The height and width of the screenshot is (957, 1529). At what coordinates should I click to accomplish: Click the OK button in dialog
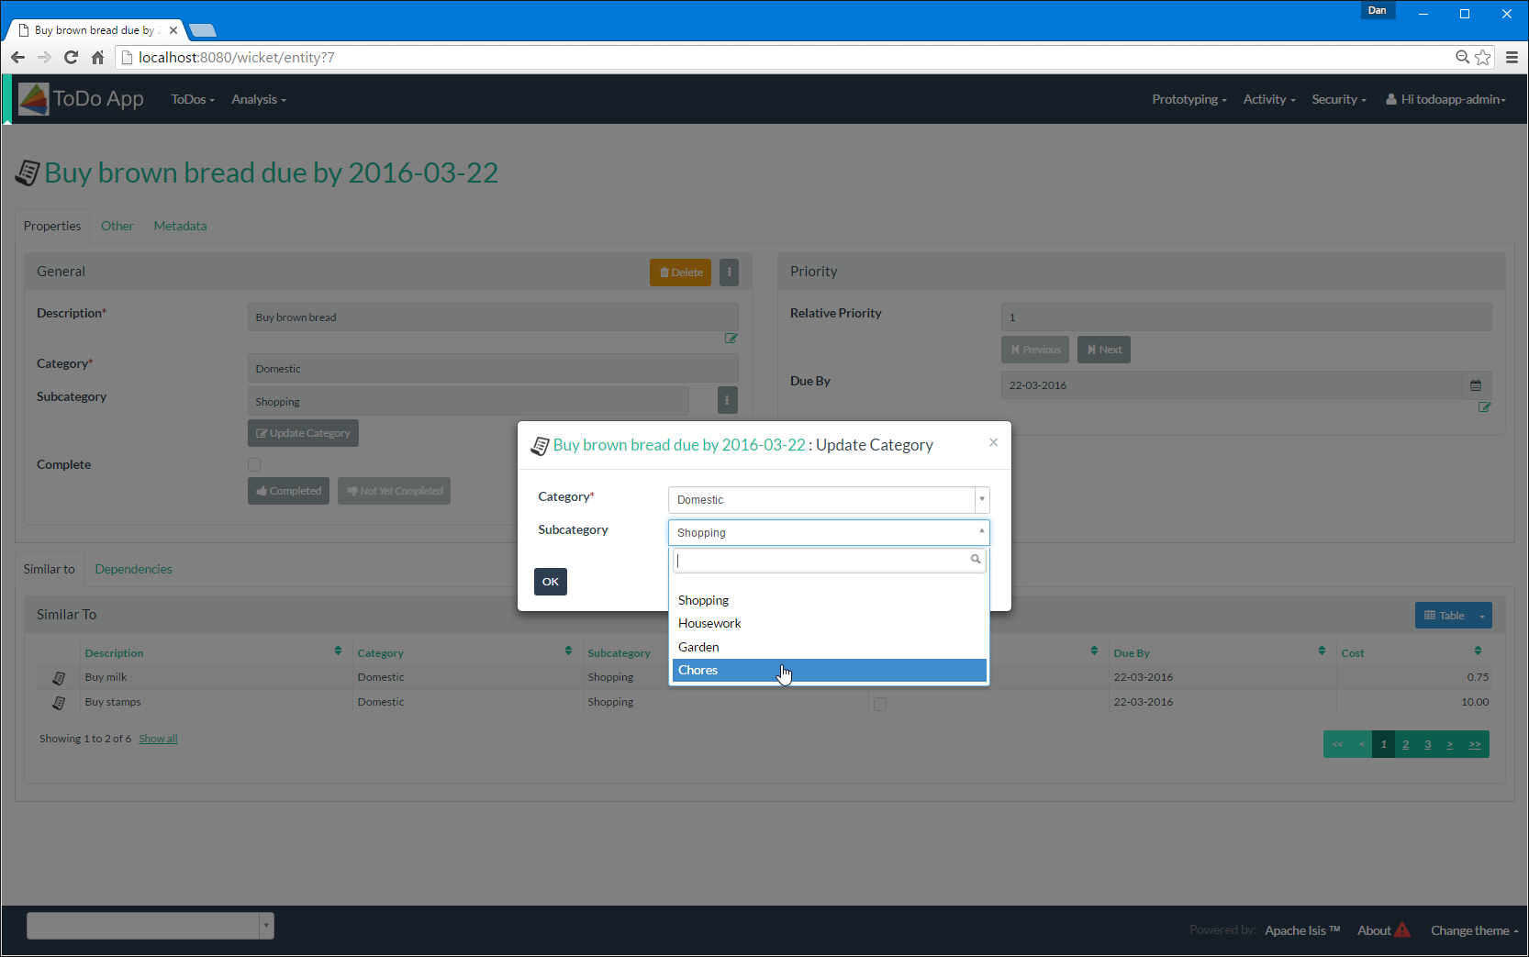[x=550, y=582]
